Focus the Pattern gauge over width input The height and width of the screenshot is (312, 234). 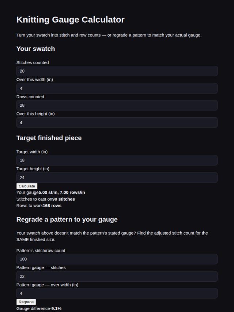click(117, 293)
